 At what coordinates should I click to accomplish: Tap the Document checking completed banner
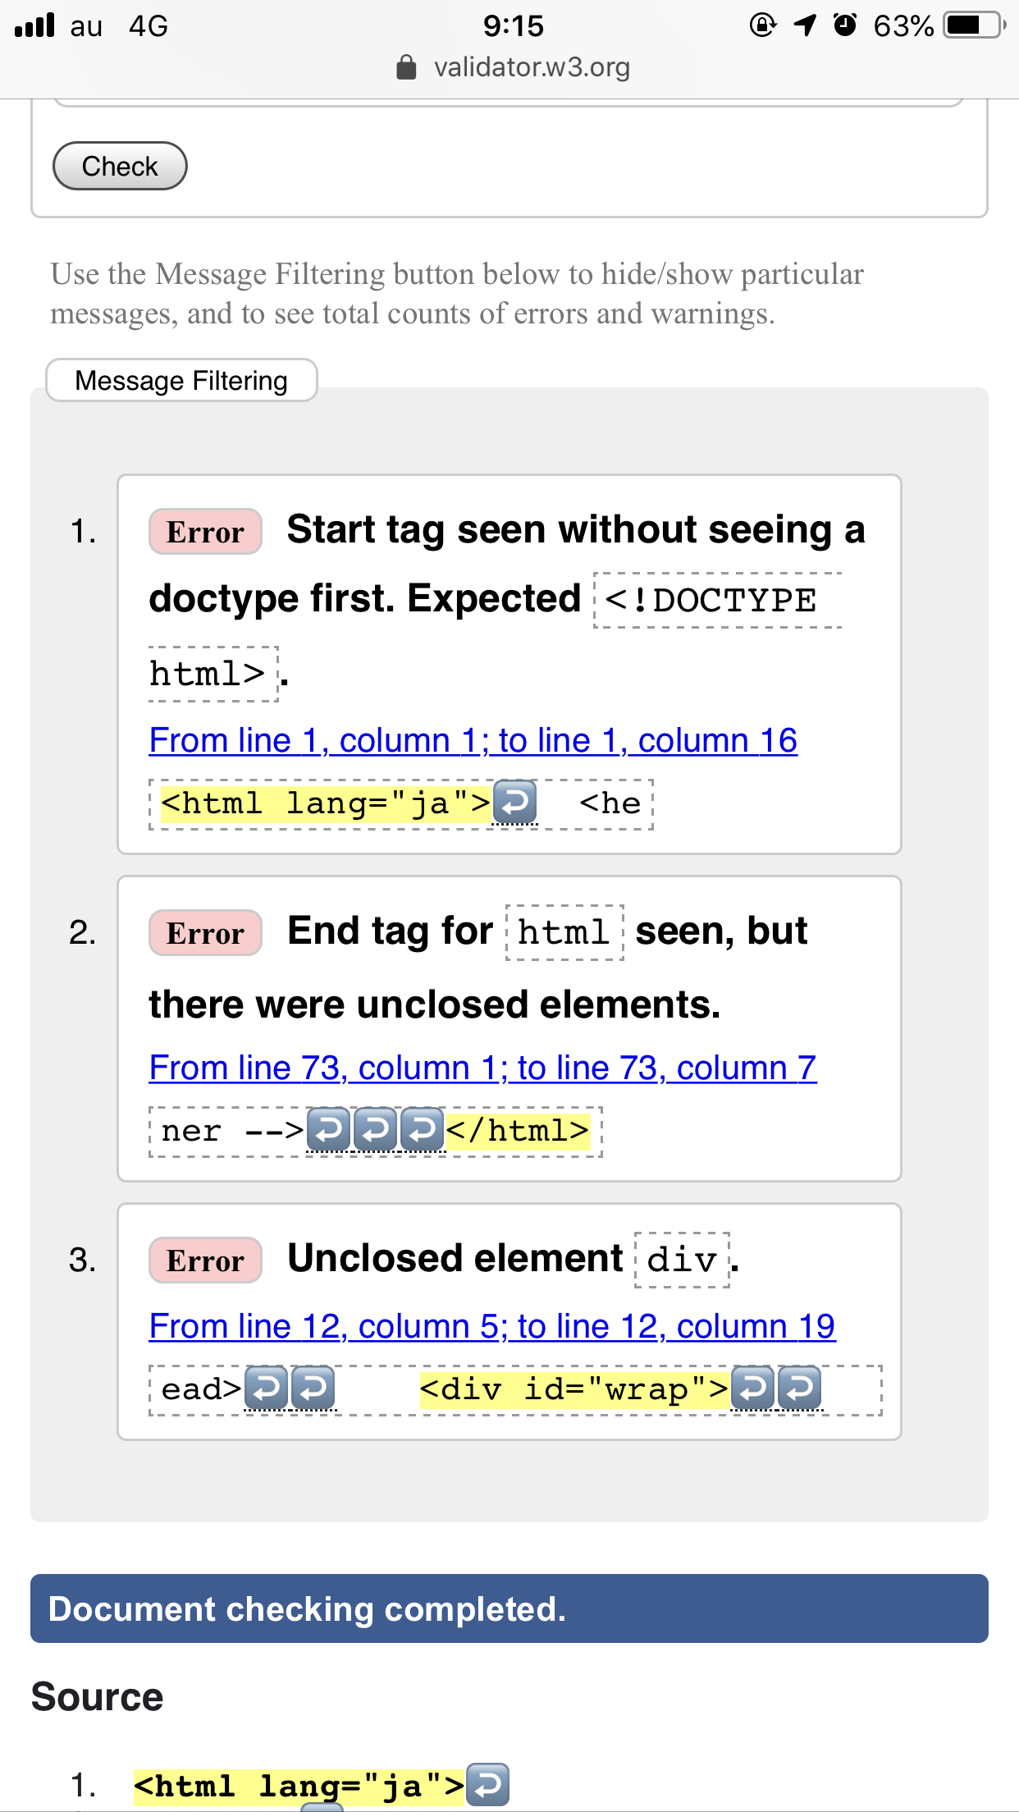(x=509, y=1608)
